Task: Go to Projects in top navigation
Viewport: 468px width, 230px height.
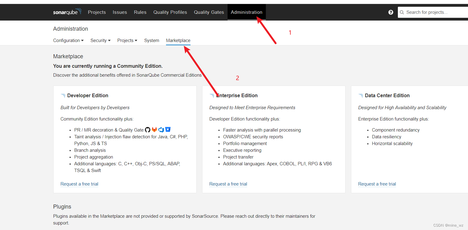Action: point(97,12)
